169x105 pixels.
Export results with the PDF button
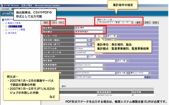tap(61, 23)
